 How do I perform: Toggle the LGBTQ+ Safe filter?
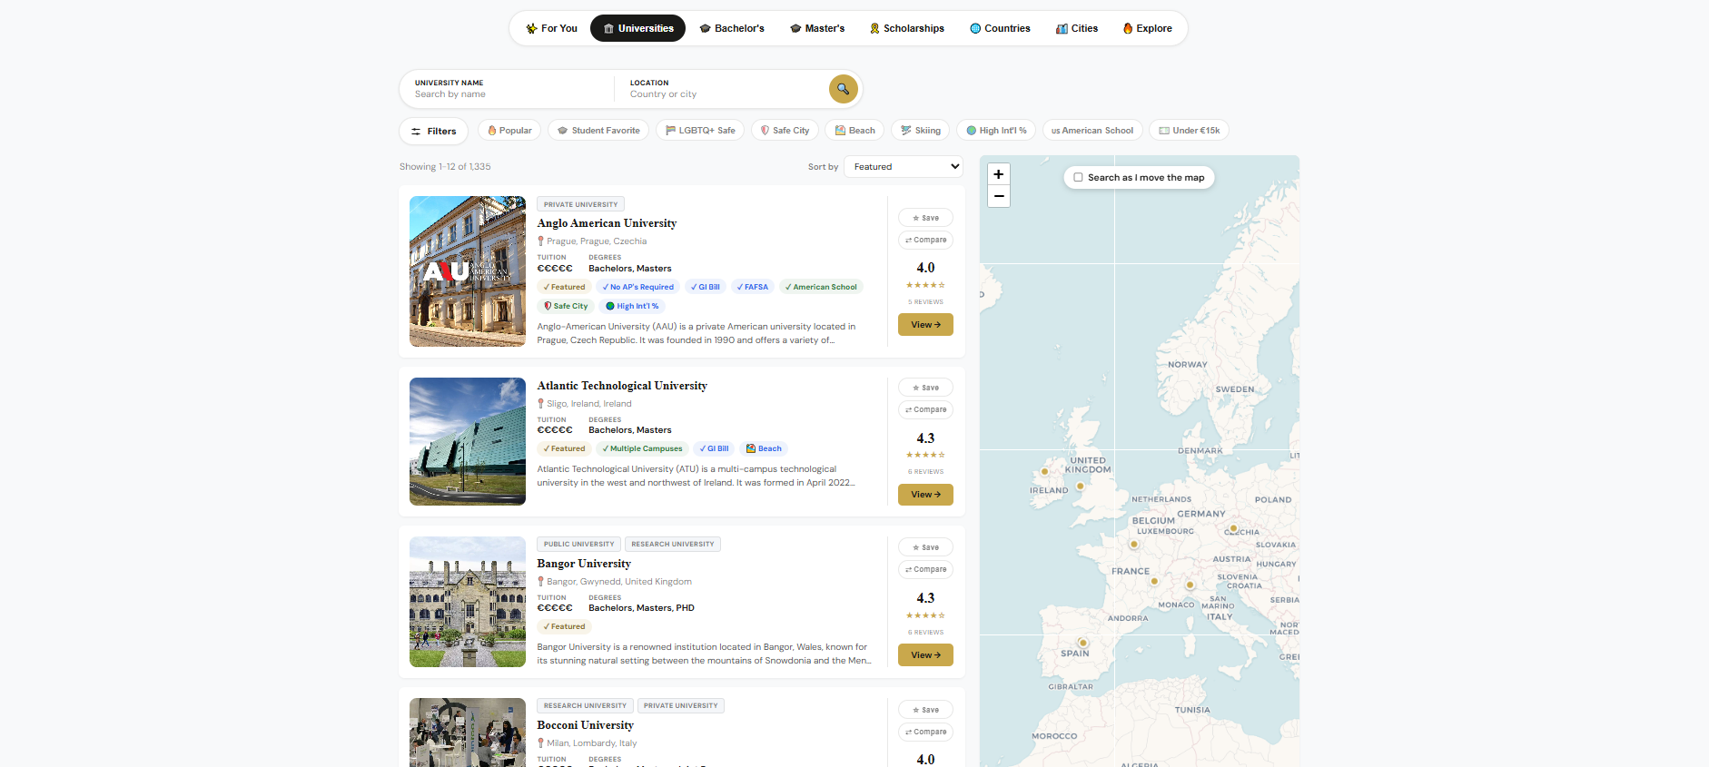700,131
